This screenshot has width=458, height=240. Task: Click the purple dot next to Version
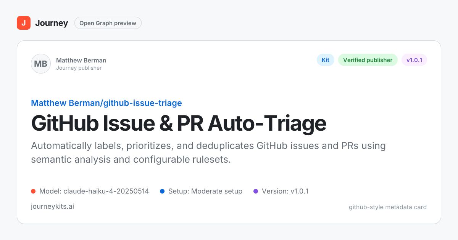coord(256,191)
